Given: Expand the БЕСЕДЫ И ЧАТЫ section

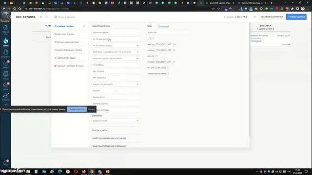Looking at the screenshot, I should pos(99,130).
